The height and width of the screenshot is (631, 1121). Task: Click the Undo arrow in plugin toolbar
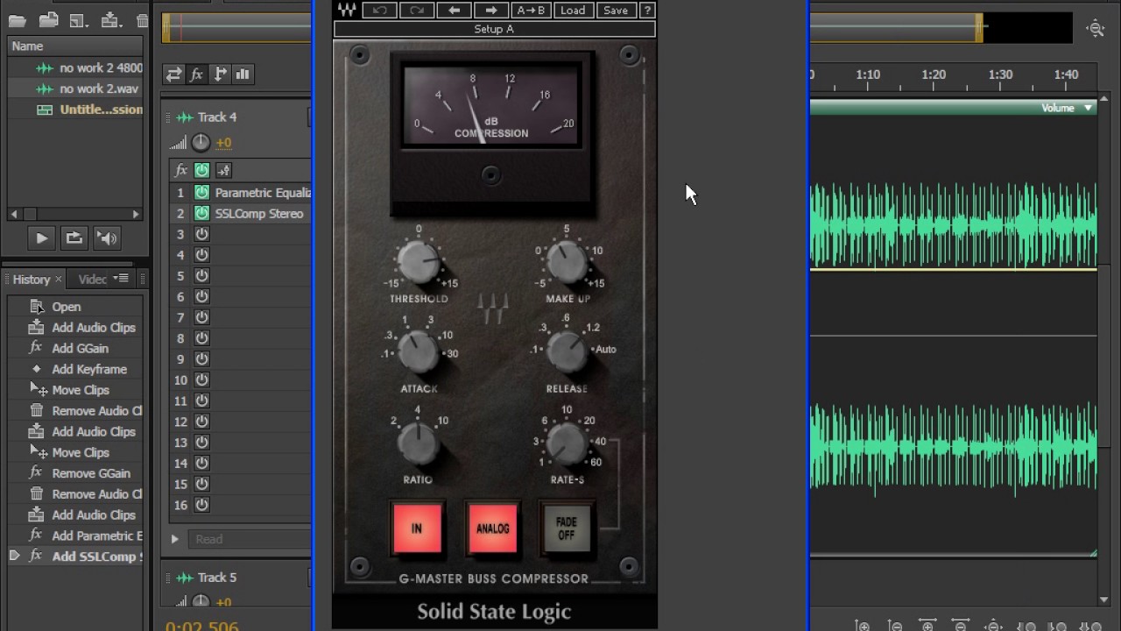[x=379, y=11]
